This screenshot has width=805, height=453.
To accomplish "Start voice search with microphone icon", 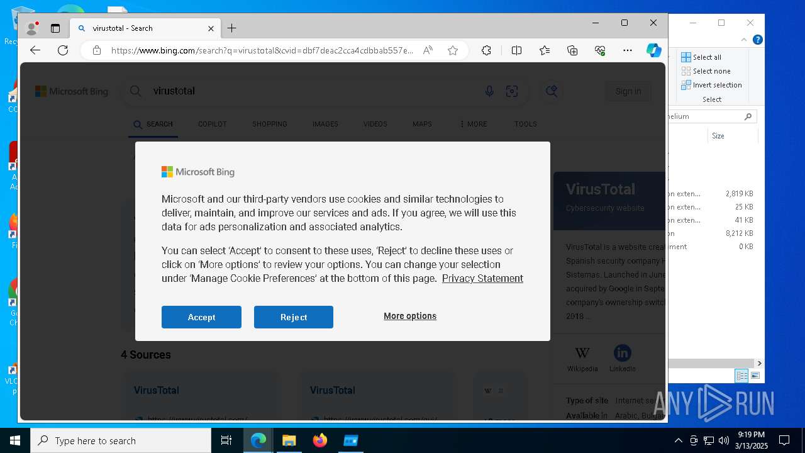I will pos(489,91).
